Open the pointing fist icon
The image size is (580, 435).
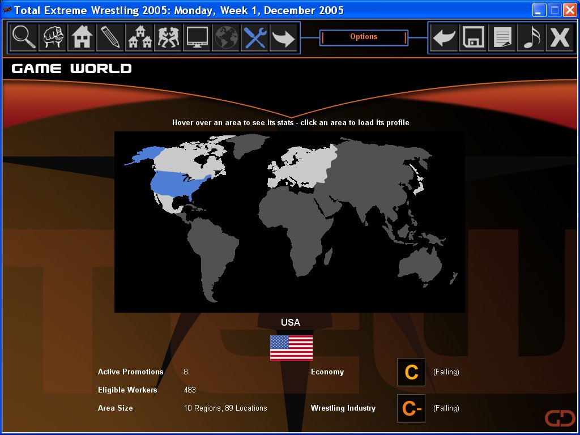point(53,38)
